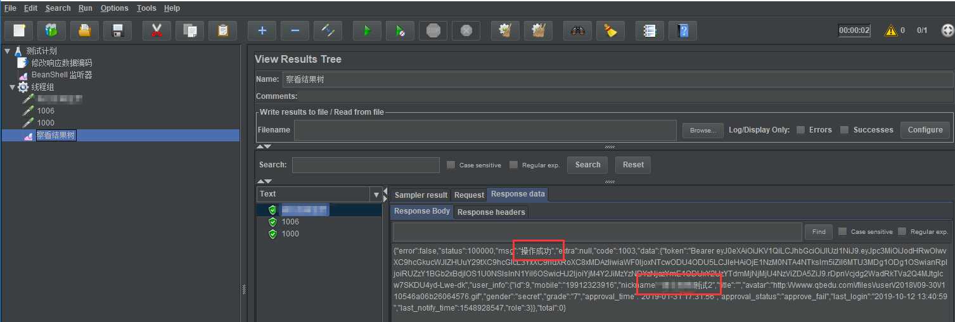Collapse the 测试计划 tree node arrow
The width and height of the screenshot is (955, 322).
tap(7, 51)
